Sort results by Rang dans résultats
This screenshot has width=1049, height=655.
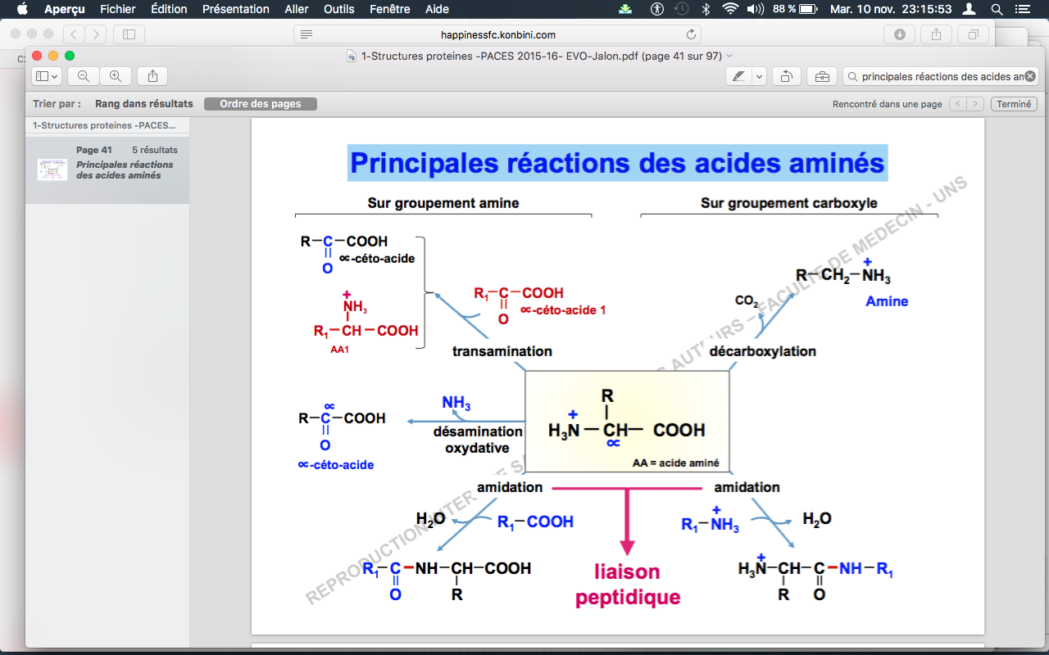pos(144,104)
